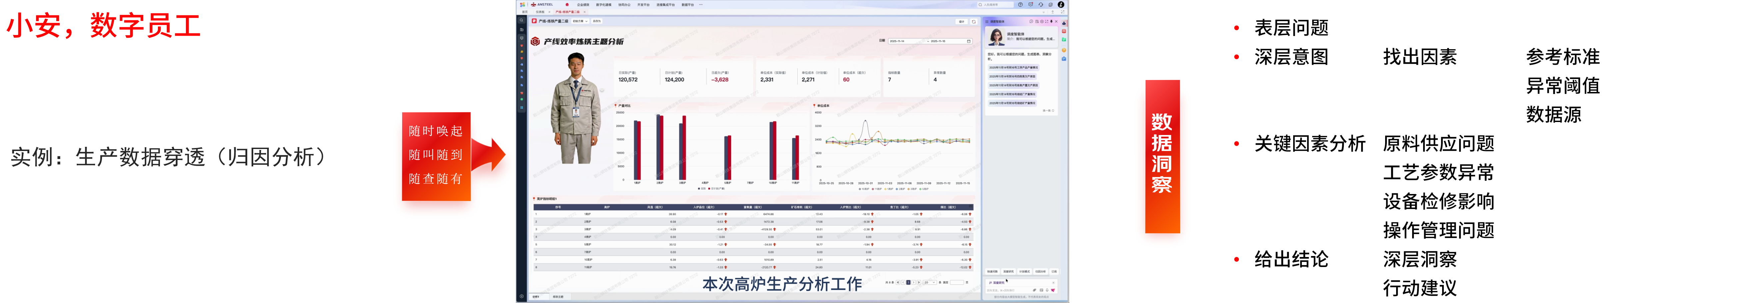Click the search icon in left sidebar

point(521,21)
